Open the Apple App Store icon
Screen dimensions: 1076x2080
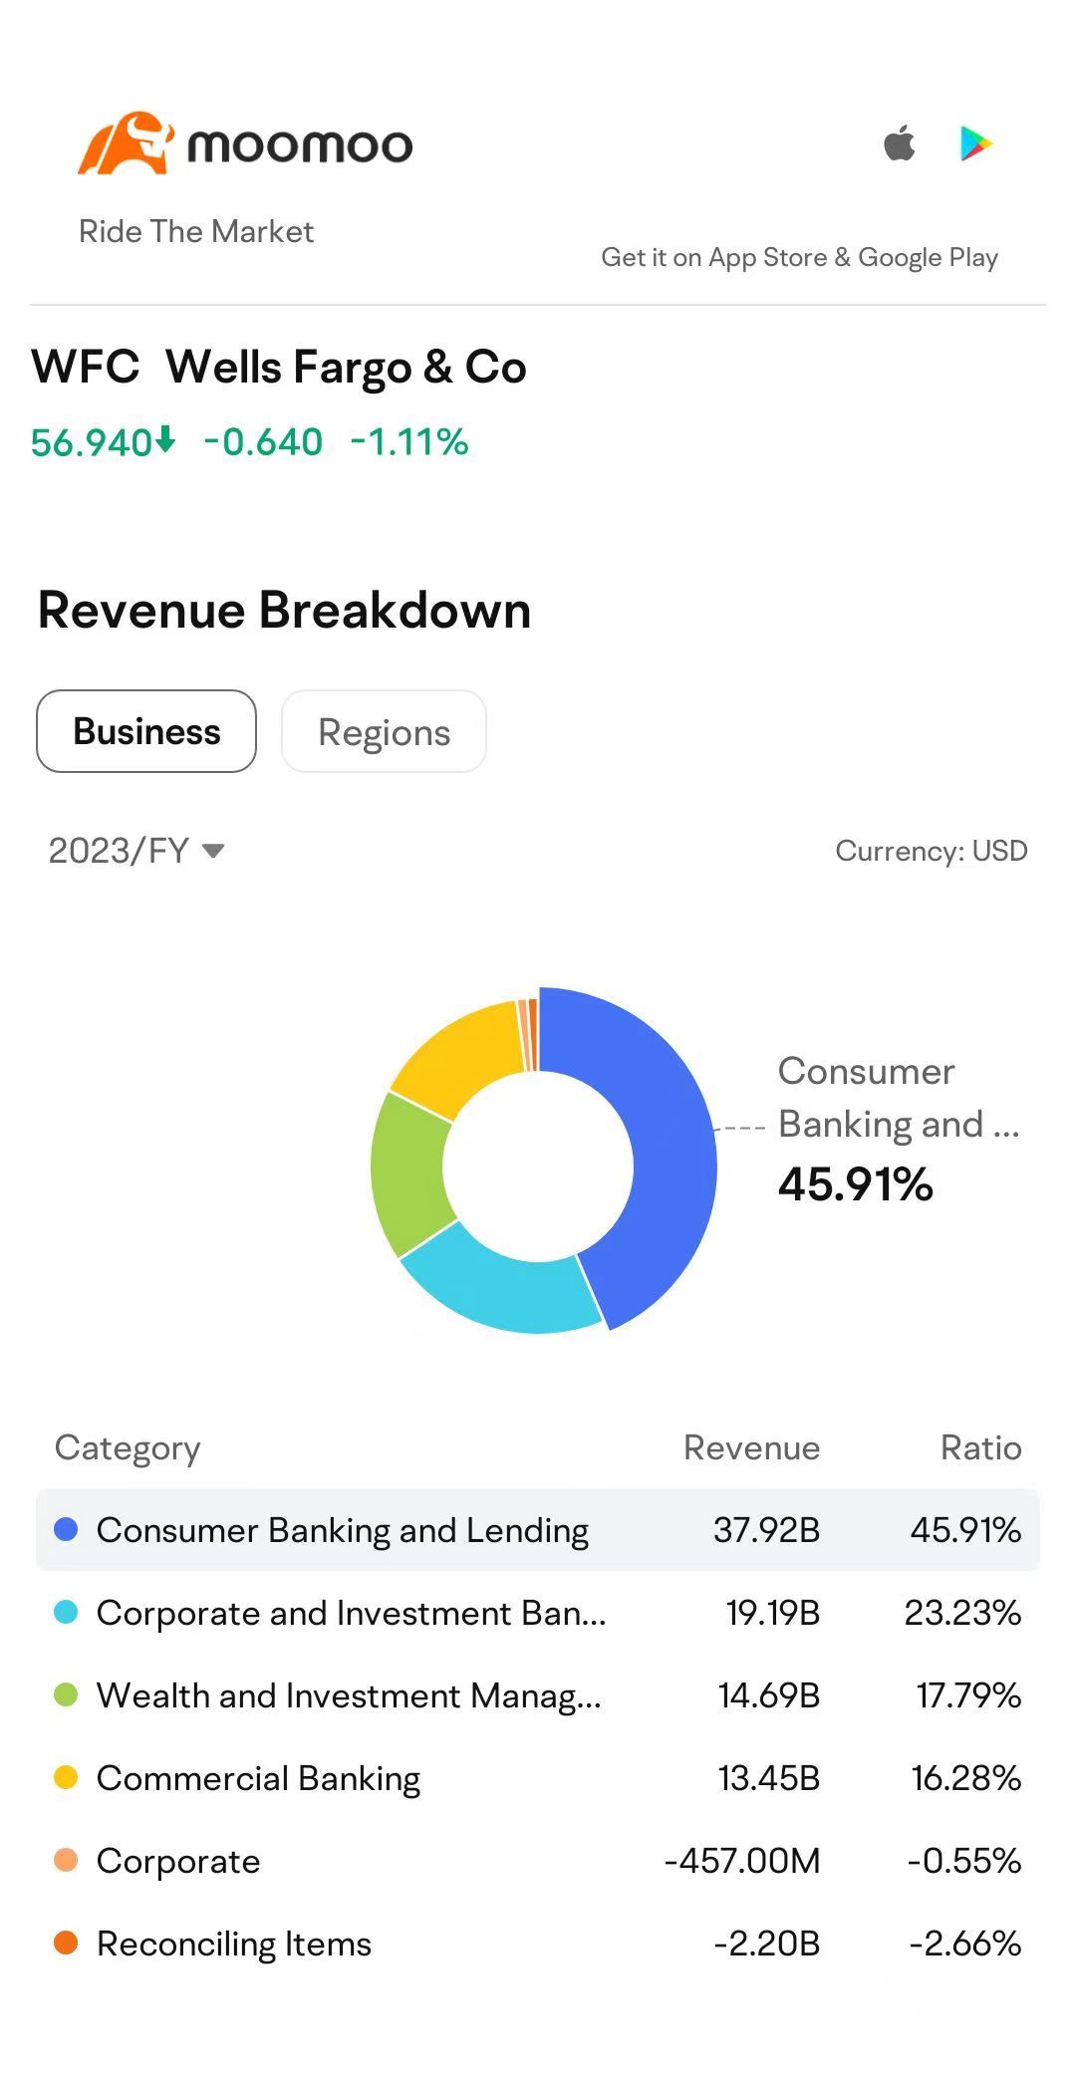coord(900,143)
